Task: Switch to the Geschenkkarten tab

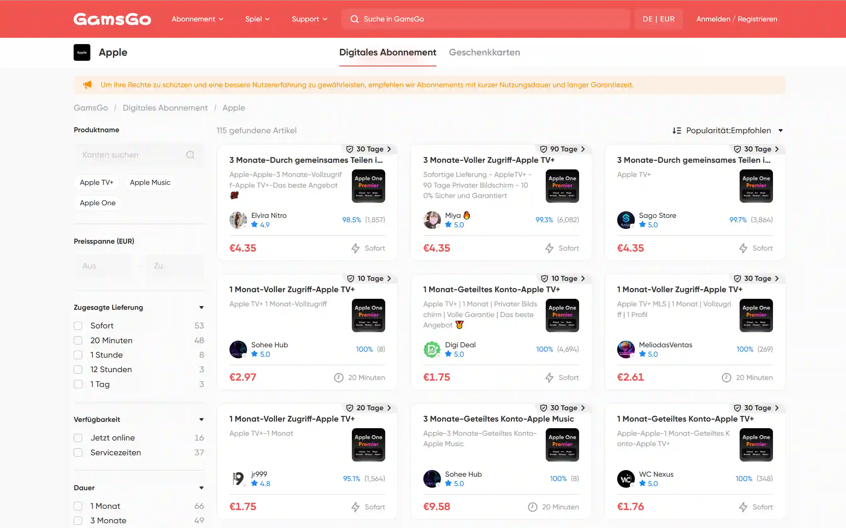Action: (484, 52)
